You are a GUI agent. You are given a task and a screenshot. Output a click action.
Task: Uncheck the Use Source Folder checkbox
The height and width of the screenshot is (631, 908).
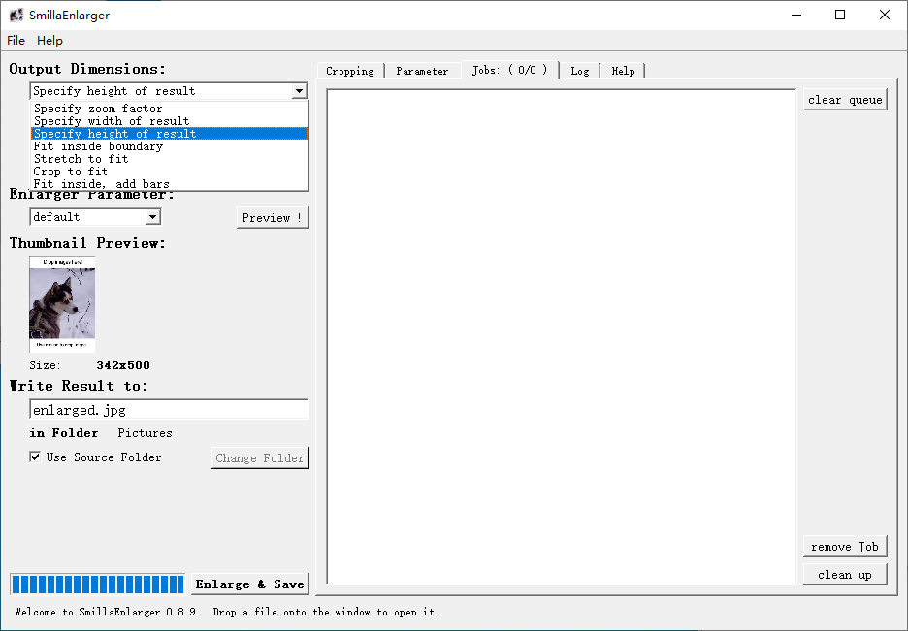pyautogui.click(x=36, y=457)
